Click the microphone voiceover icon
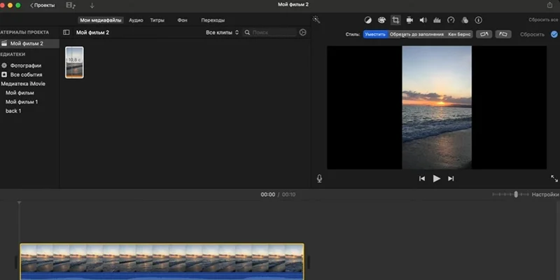 (319, 178)
